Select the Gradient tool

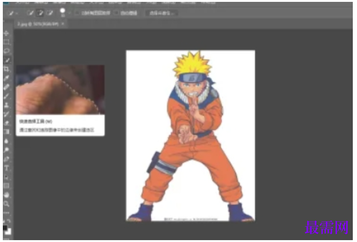tap(7, 132)
